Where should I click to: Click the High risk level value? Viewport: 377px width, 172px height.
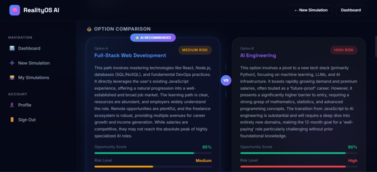(x=353, y=161)
